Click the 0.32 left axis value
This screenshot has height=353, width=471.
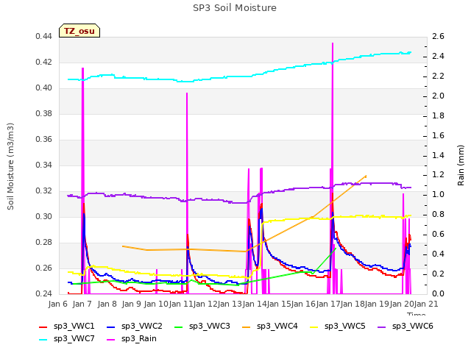[x=44, y=191]
